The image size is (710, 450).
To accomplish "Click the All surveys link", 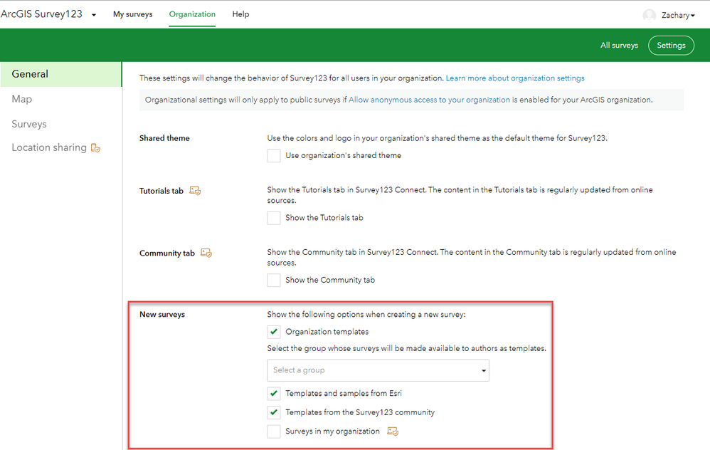I will tap(619, 46).
